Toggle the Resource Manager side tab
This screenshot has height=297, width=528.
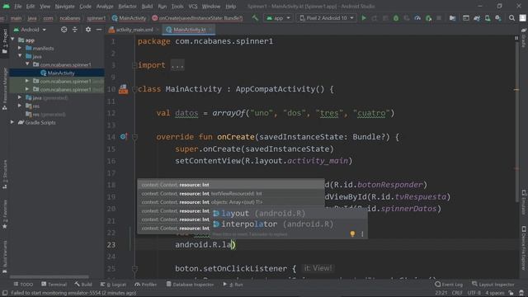point(5,88)
